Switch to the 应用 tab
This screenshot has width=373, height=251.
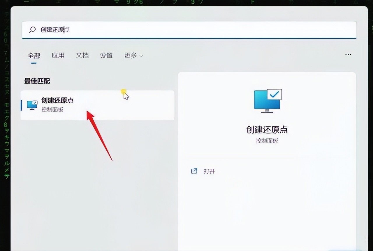coord(58,55)
